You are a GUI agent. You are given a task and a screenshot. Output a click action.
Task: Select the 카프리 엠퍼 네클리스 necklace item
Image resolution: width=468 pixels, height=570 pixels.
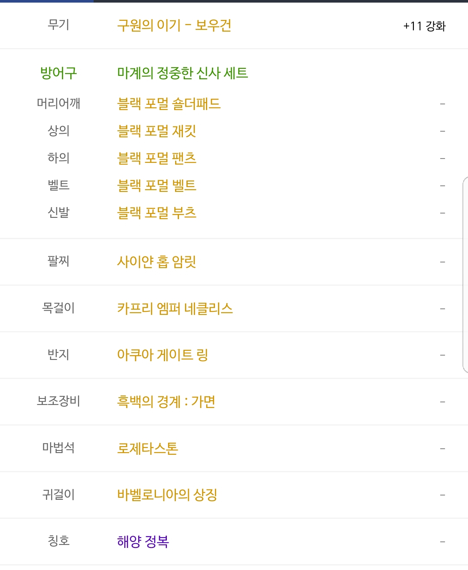coord(175,308)
